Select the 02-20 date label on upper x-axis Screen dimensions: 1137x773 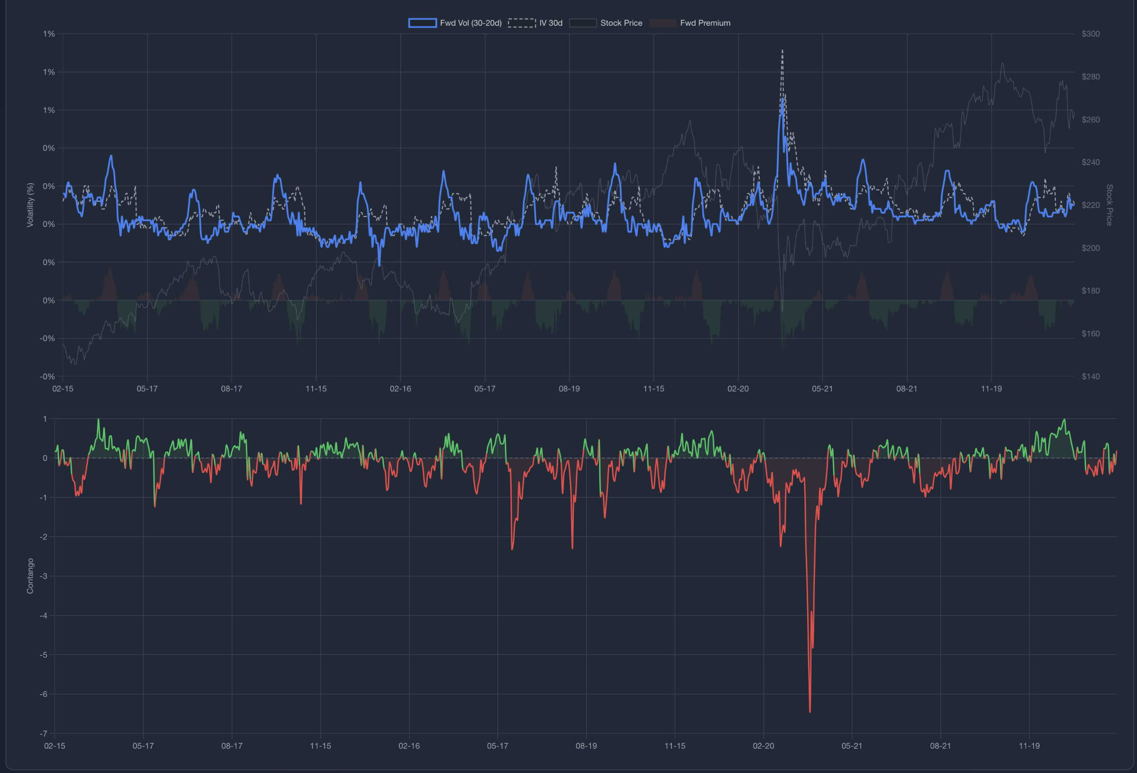[x=739, y=389]
